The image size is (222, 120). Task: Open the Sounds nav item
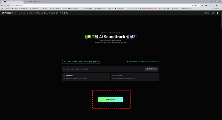[29, 13]
